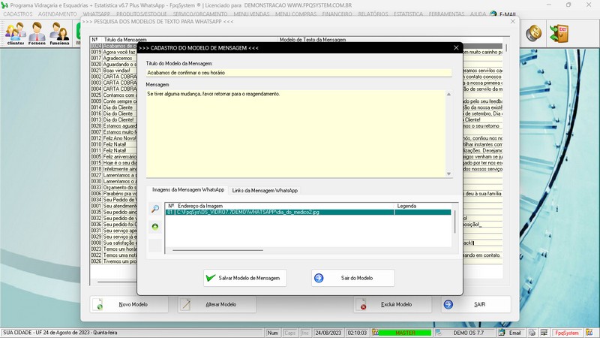Screen dimensions: 600x338
Task: Close the Cadastro do Modelo de Mensagem dialog
Action: 456,48
